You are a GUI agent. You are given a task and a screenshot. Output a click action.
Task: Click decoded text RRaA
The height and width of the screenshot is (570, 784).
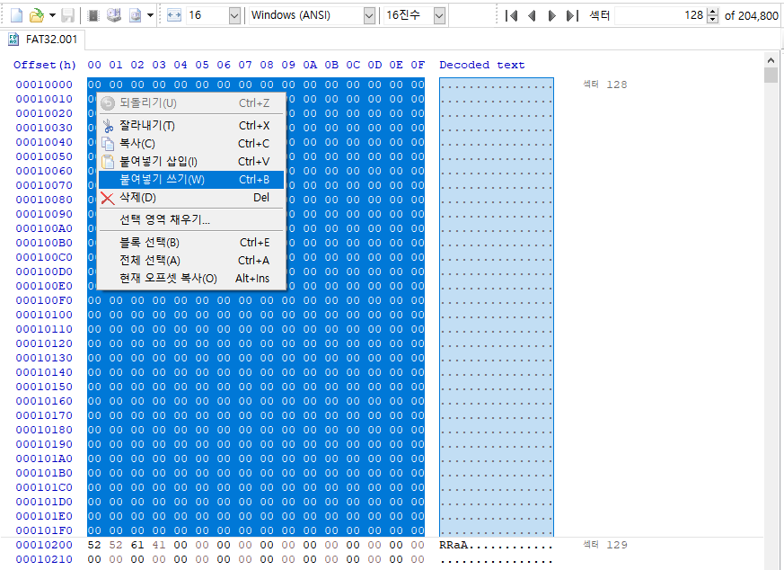click(454, 545)
